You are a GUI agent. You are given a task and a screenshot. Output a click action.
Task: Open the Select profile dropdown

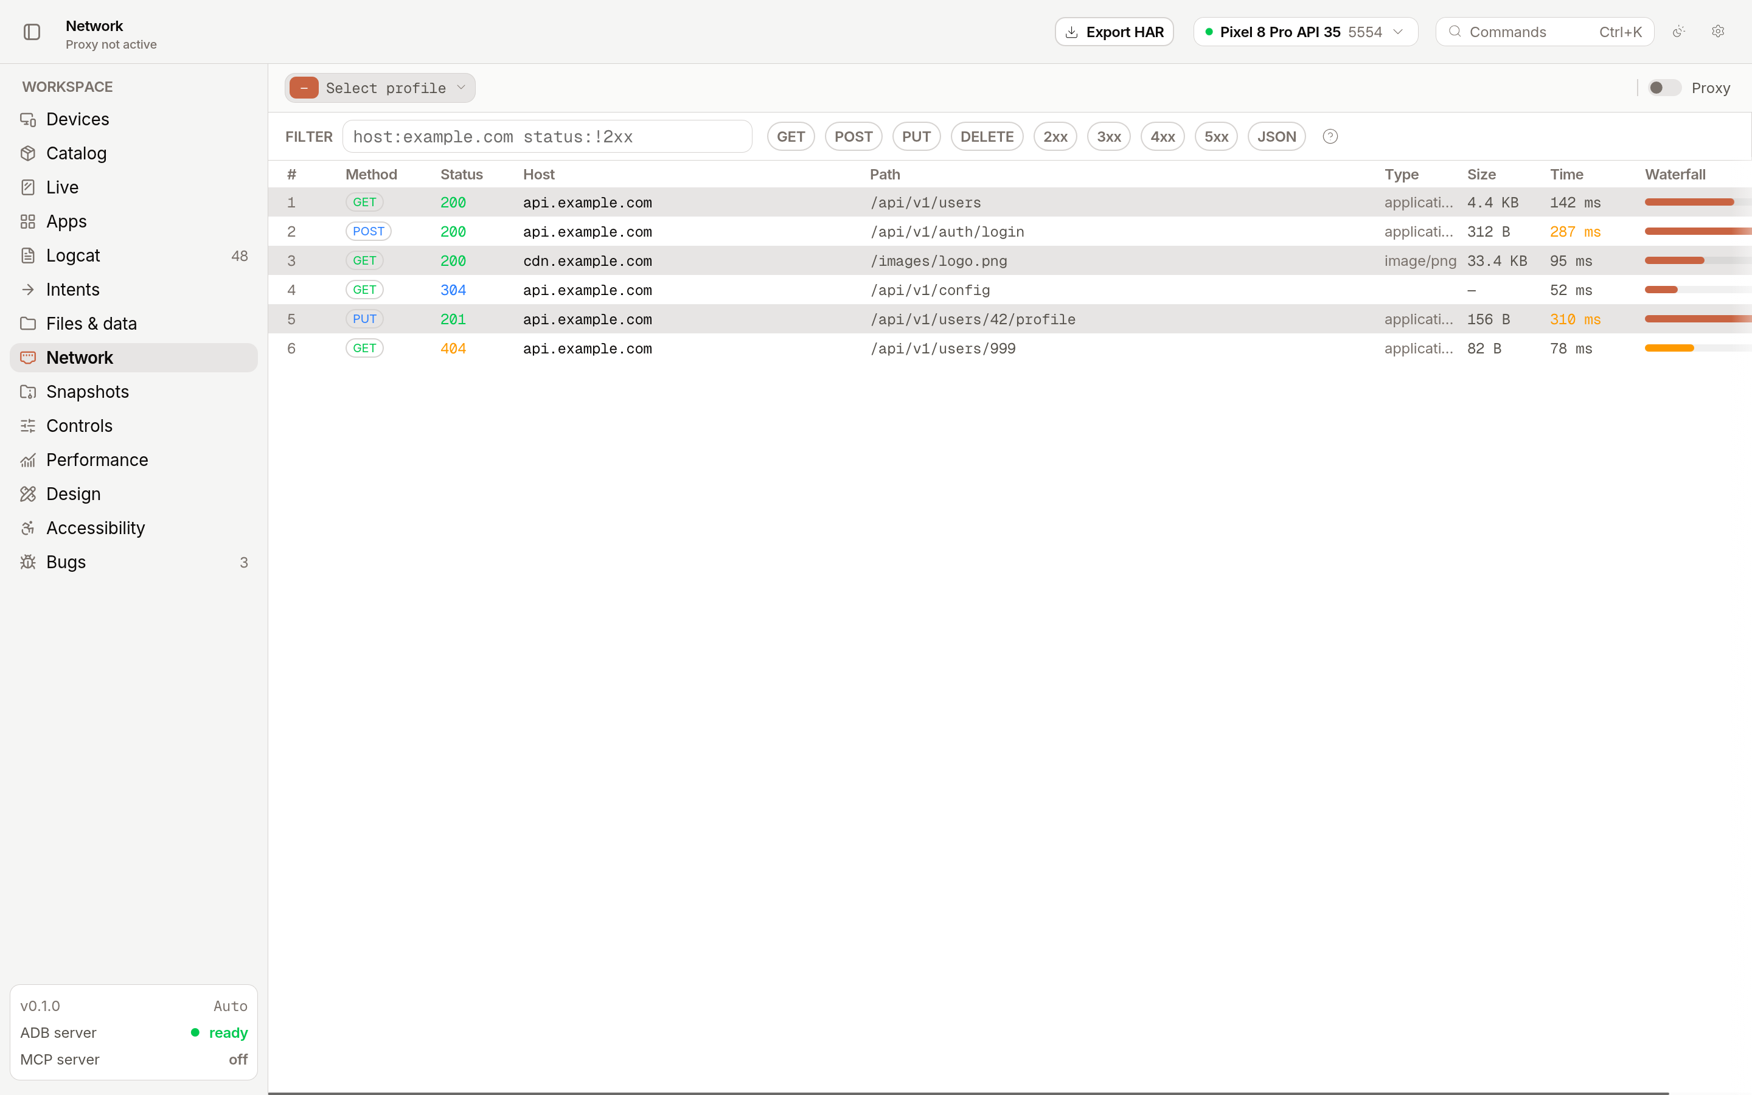pos(380,88)
